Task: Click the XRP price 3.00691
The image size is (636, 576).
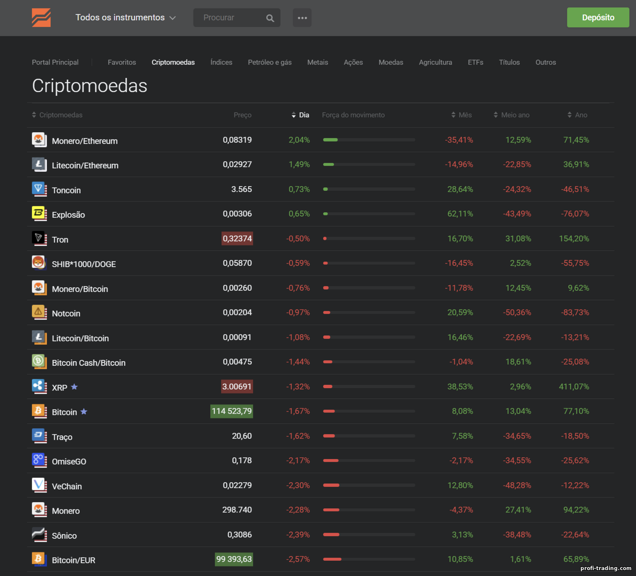Action: click(x=237, y=387)
